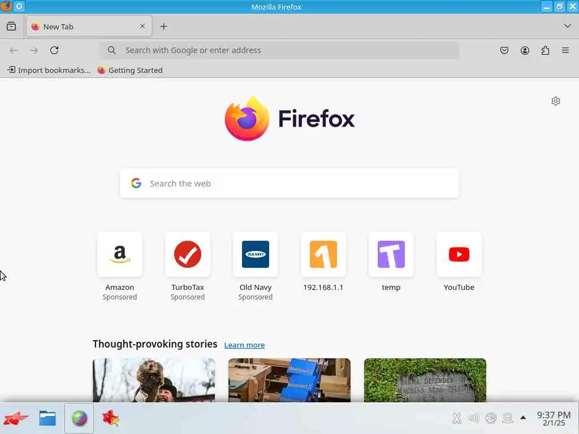Go back one page

tap(14, 50)
